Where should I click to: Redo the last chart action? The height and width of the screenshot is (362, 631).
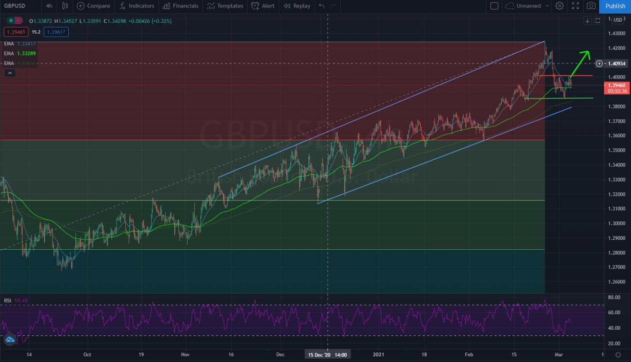point(333,6)
